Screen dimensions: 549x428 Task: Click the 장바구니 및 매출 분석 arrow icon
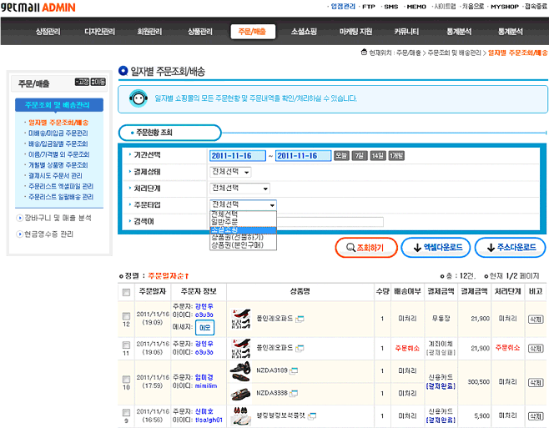18,219
